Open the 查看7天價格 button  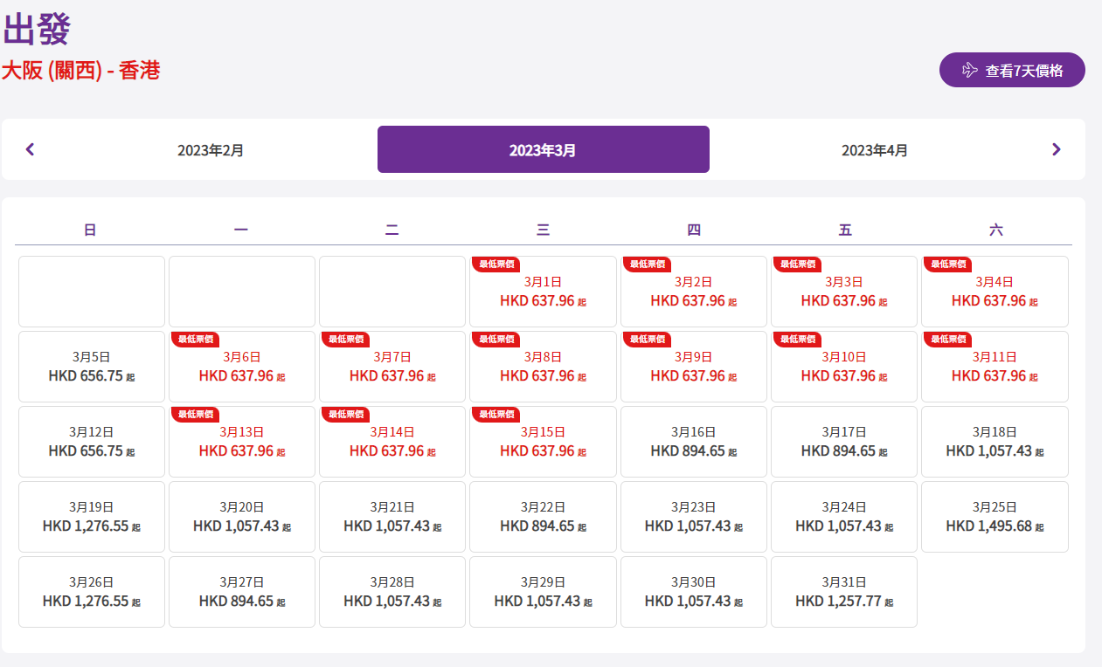click(1012, 71)
